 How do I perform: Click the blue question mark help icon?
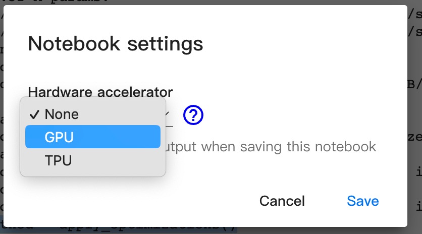pyautogui.click(x=193, y=115)
